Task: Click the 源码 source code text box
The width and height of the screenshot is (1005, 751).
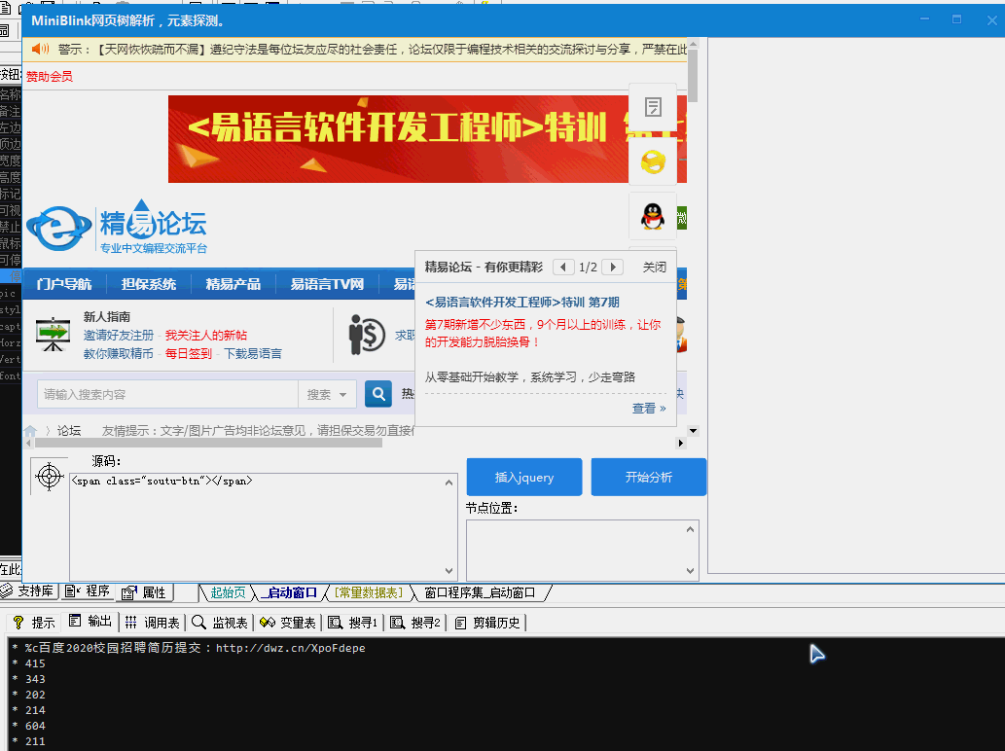Action: point(257,526)
